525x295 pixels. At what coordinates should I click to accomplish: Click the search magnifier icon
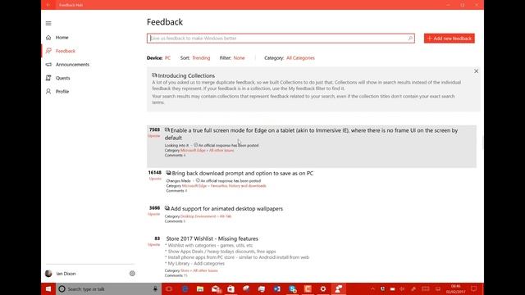(x=410, y=39)
